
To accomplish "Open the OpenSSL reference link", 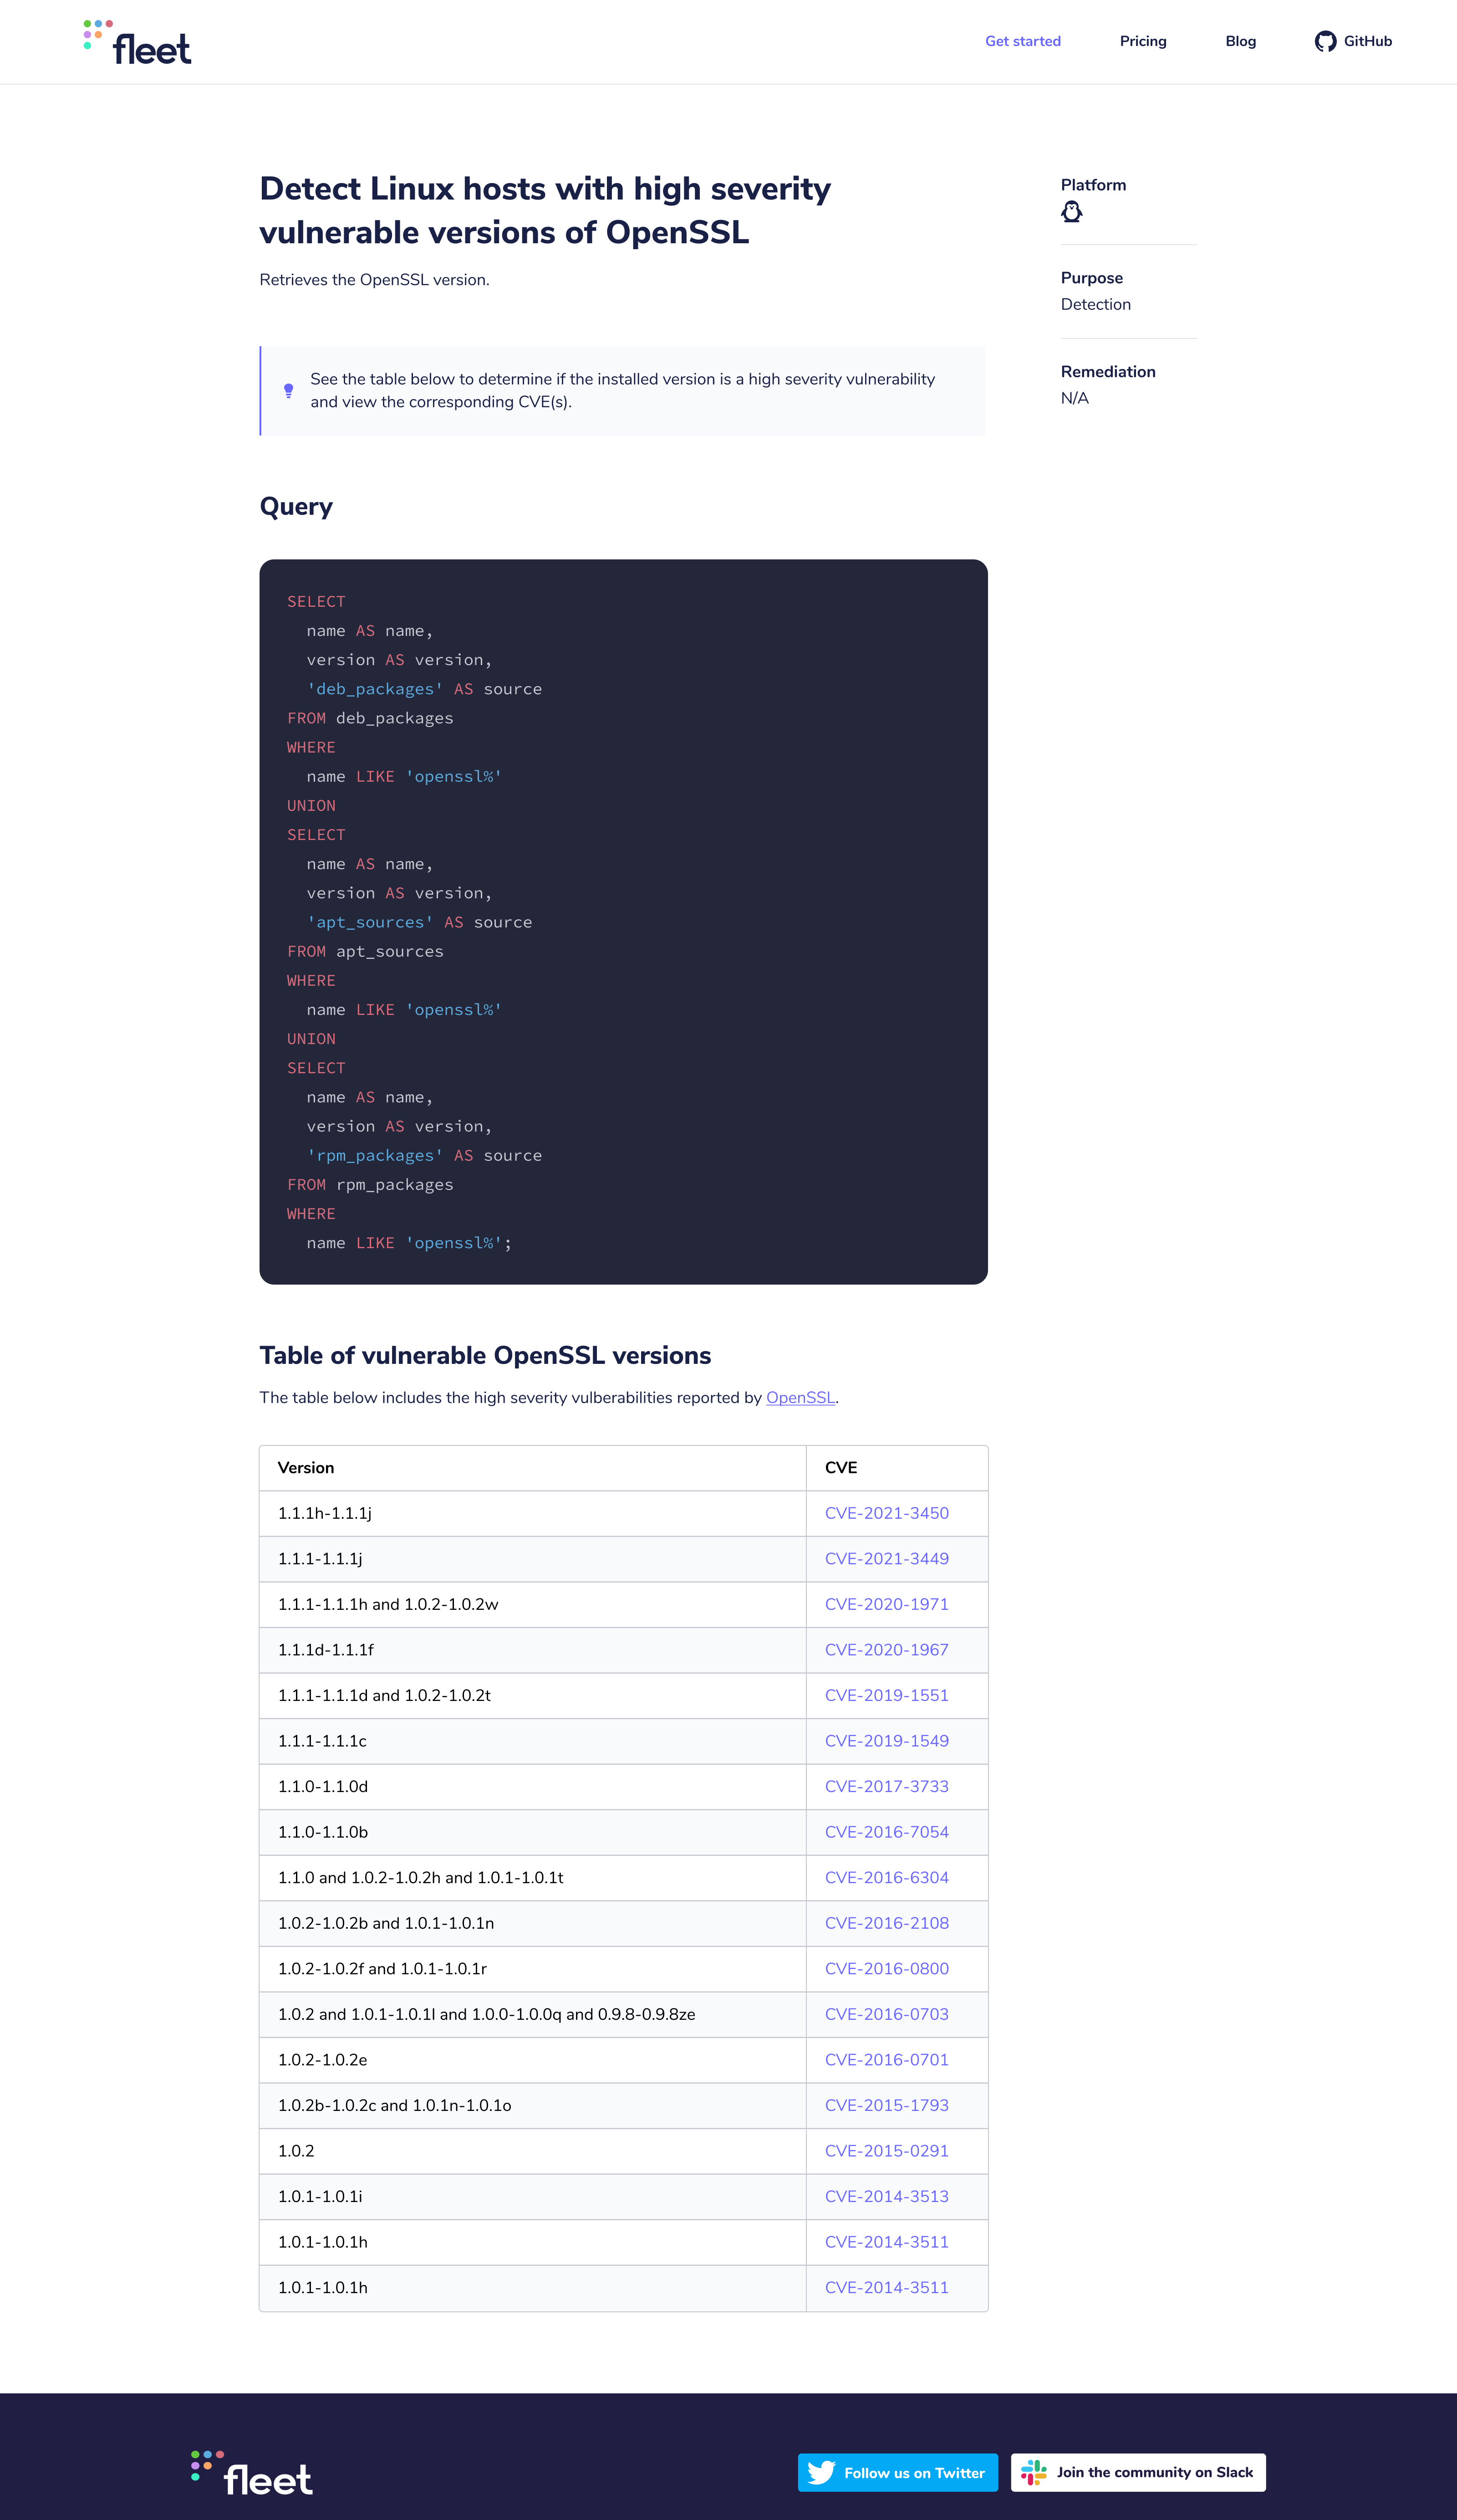I will [800, 1397].
